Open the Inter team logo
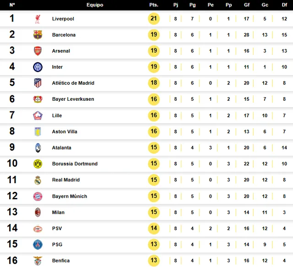The image size is (293, 267). pos(38,67)
